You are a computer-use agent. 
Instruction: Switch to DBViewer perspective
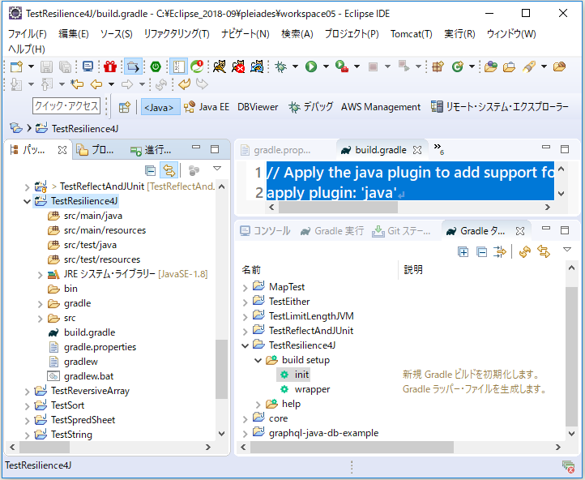click(x=258, y=107)
